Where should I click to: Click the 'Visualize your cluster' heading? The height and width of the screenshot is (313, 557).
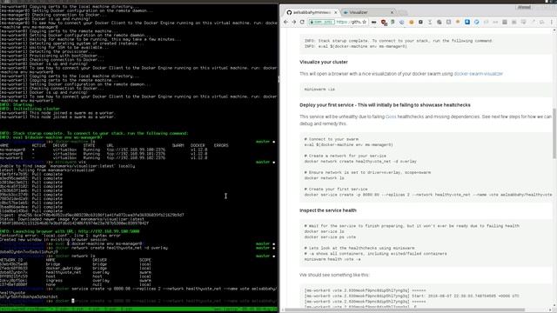pos(324,62)
